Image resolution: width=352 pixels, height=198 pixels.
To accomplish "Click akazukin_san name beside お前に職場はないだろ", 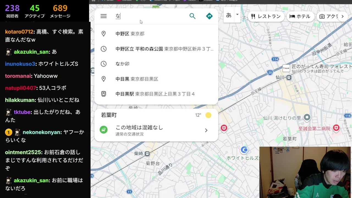I will tap(31, 181).
